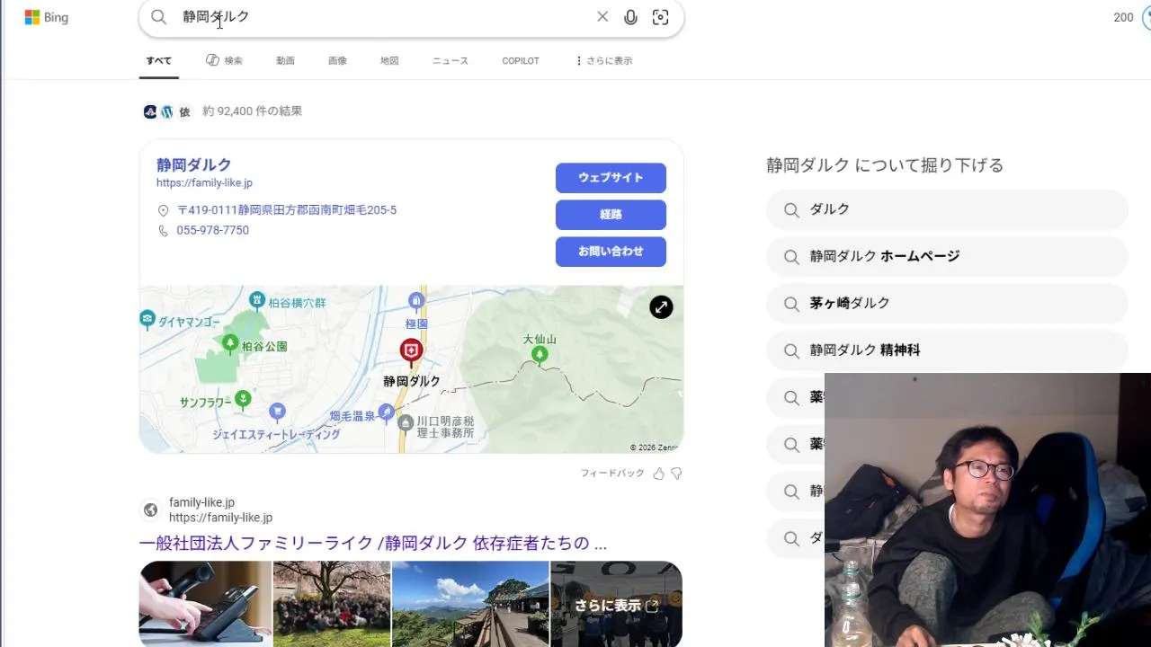
Task: Click the ウェブサイト button
Action: [611, 178]
